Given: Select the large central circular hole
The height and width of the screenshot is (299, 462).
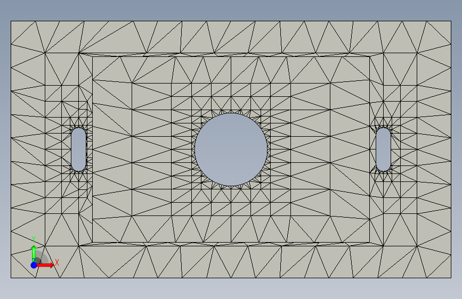Looking at the screenshot, I should (231, 149).
